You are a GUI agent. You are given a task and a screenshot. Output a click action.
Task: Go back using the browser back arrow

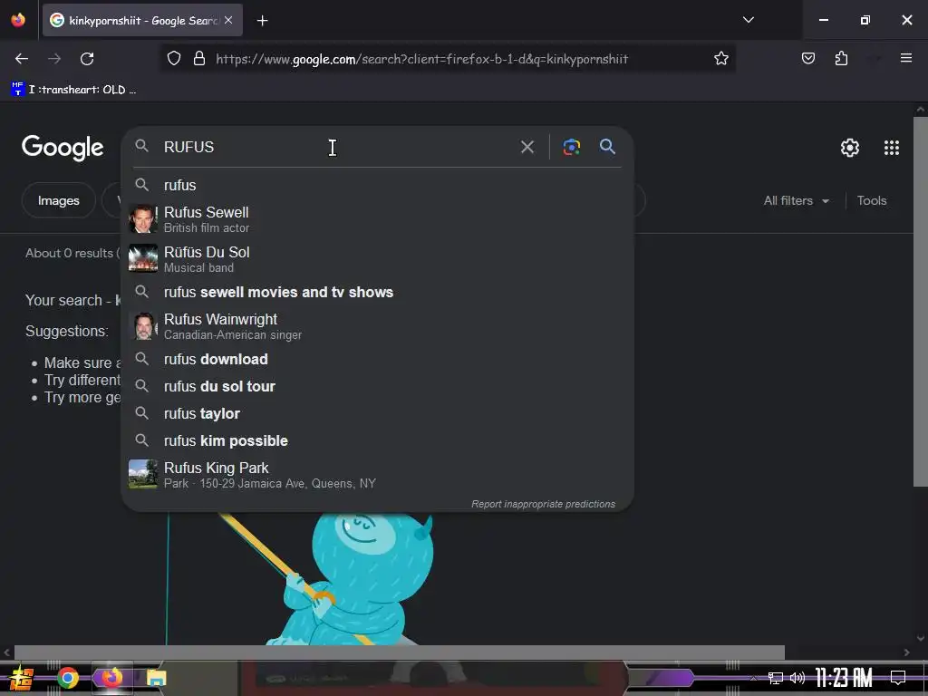[22, 59]
